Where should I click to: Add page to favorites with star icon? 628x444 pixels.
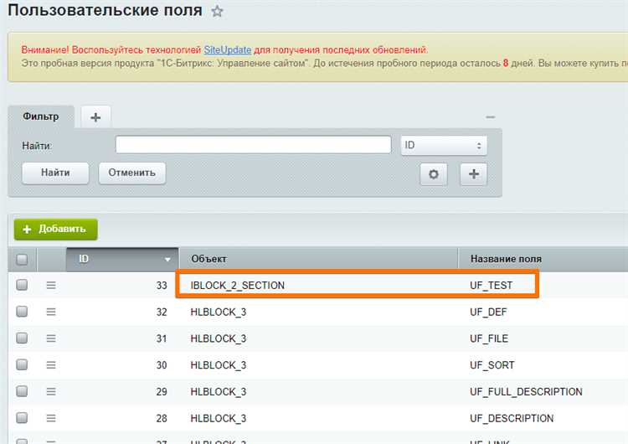[217, 11]
